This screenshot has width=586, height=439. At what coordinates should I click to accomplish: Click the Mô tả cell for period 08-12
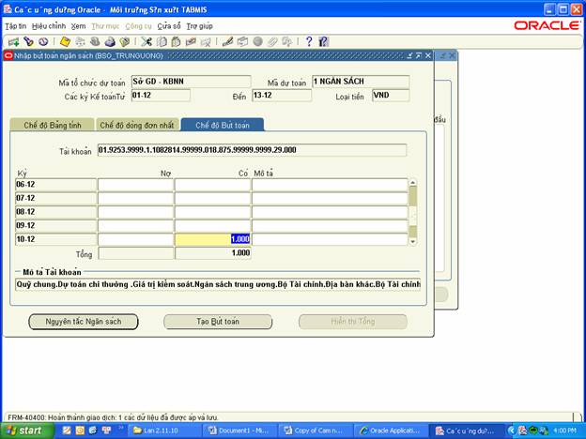click(x=330, y=212)
